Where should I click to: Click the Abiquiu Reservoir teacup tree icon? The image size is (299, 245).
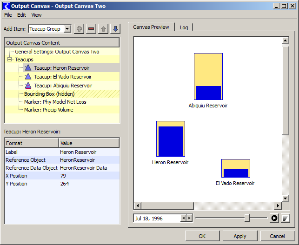28,86
